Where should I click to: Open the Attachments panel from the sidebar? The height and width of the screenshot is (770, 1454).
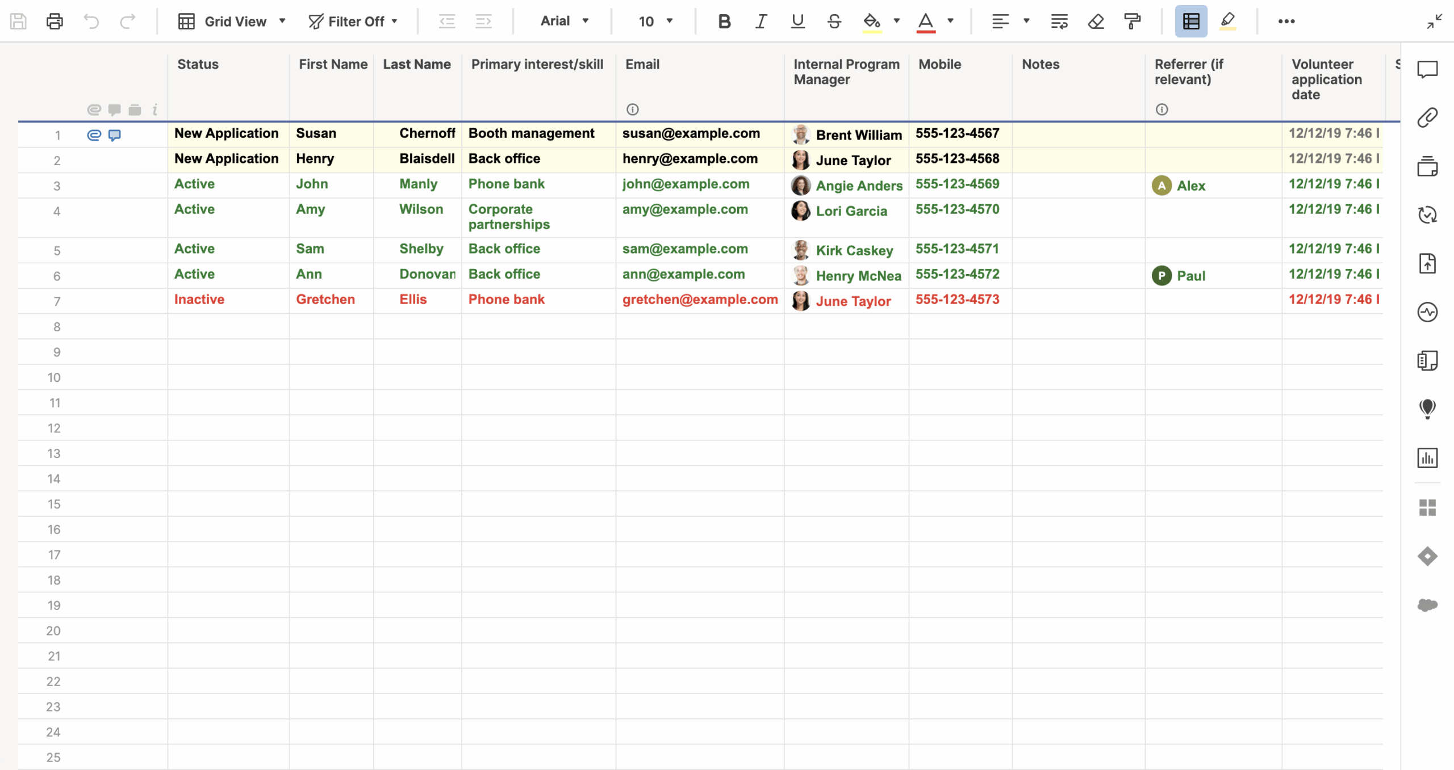click(x=1427, y=117)
